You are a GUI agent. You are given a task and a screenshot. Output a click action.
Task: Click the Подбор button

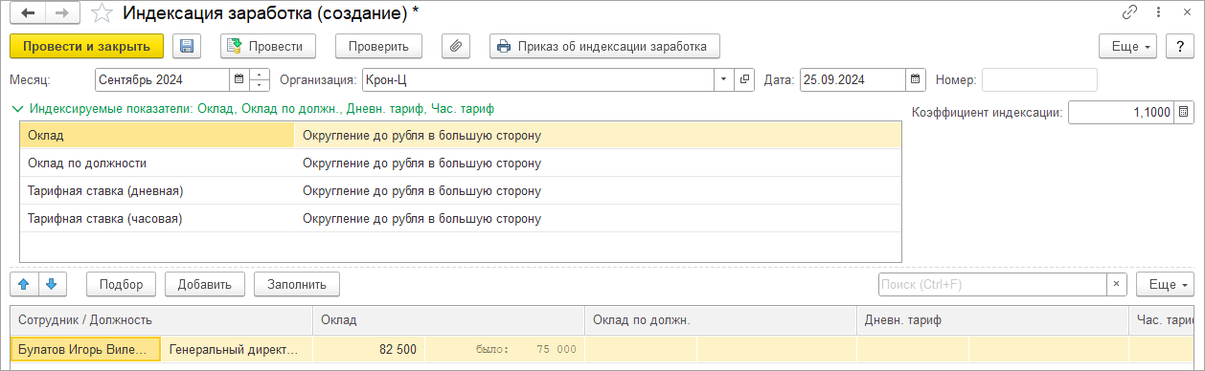pos(121,284)
